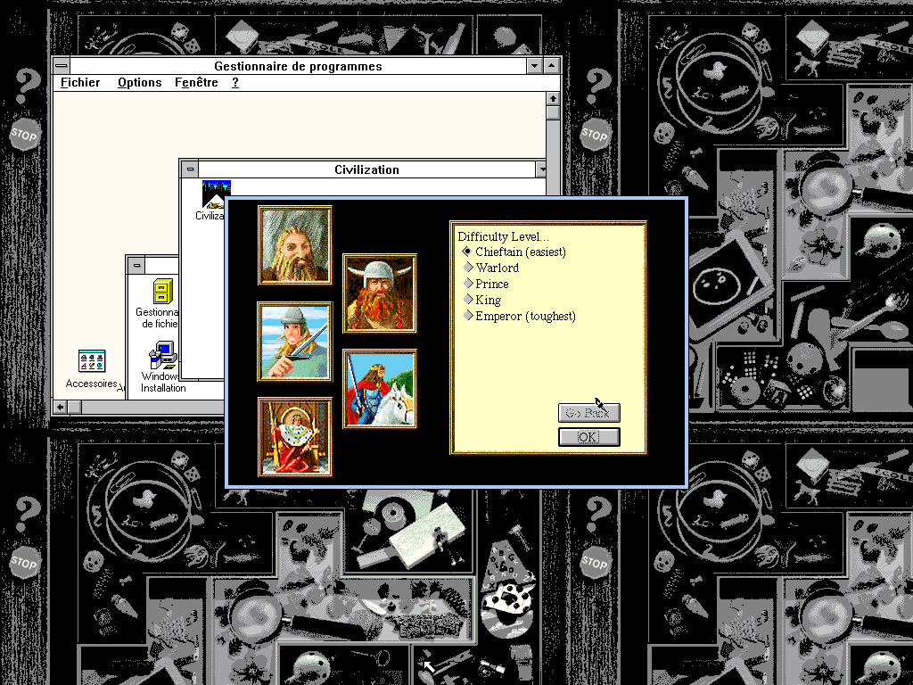Select King difficulty level

tap(481, 300)
